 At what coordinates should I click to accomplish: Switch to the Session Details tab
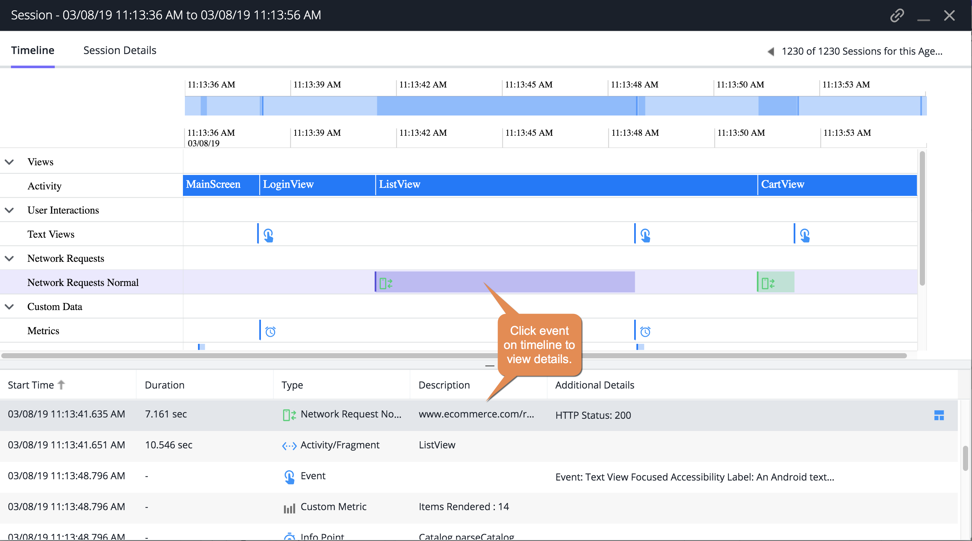point(119,50)
